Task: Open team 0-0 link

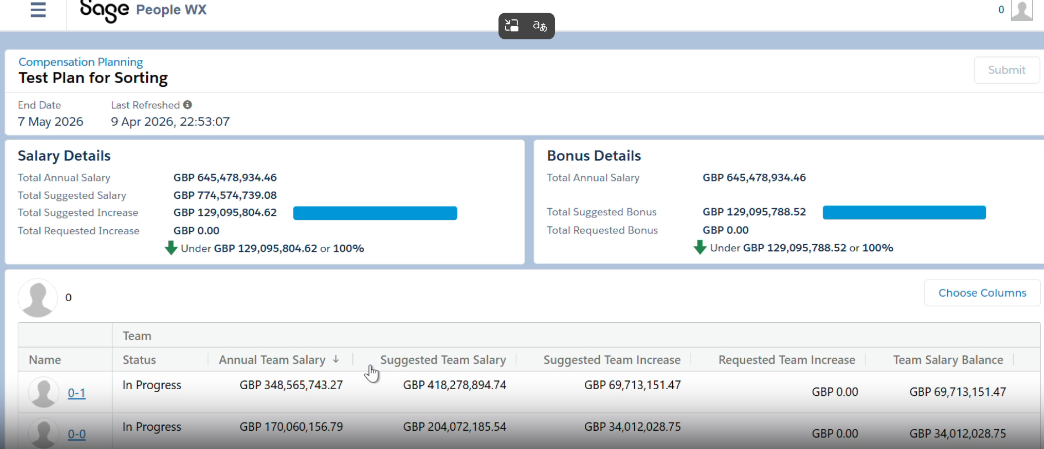Action: (76, 434)
